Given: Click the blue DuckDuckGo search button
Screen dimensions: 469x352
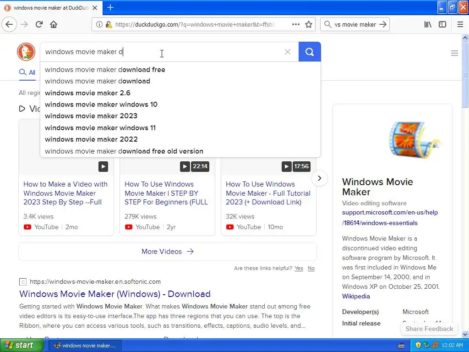Looking at the screenshot, I should click(310, 52).
